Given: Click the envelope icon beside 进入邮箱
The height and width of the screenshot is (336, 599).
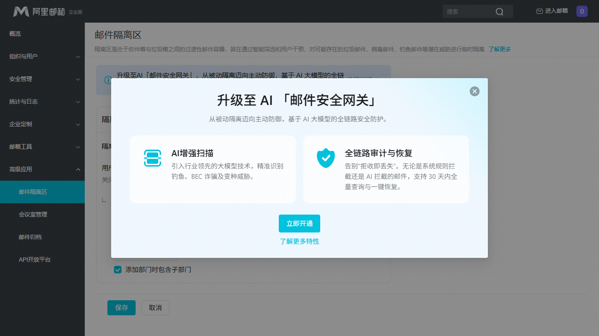Looking at the screenshot, I should point(540,11).
